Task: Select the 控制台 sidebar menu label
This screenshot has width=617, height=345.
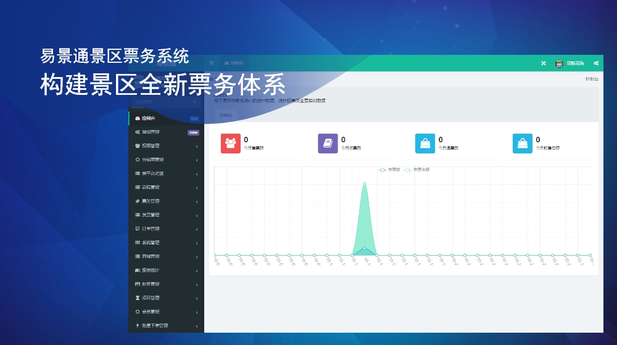Action: click(x=148, y=118)
